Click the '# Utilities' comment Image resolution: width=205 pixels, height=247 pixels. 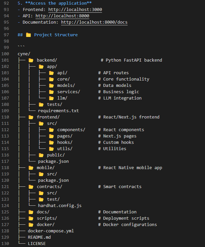pos(112,148)
